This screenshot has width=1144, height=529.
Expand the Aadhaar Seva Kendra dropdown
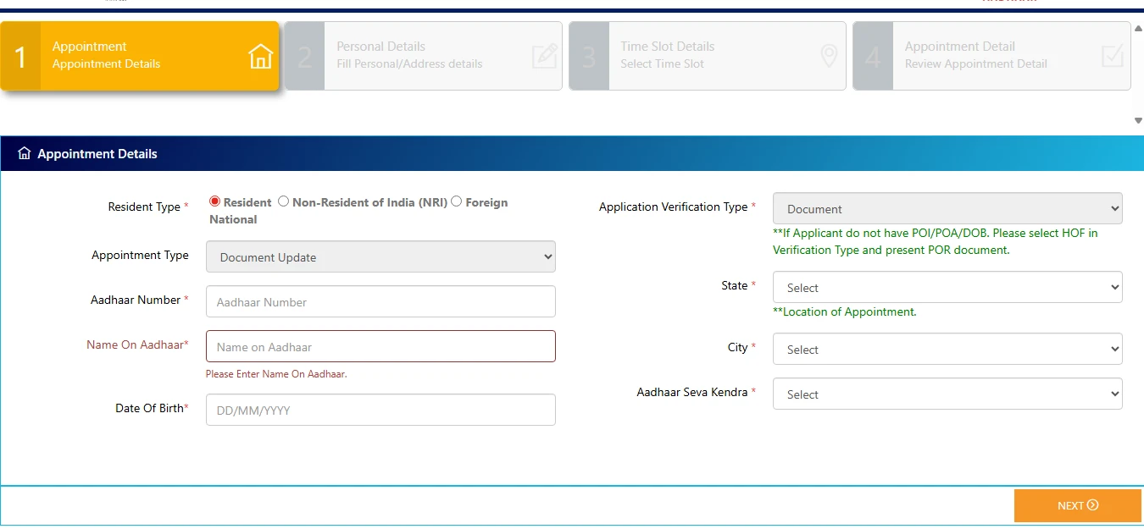click(947, 394)
